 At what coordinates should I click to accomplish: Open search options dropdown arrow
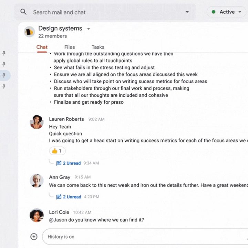point(187,12)
